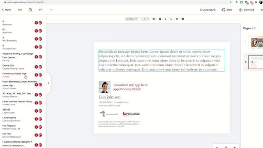Click inside the personalized message text box

click(x=161, y=60)
